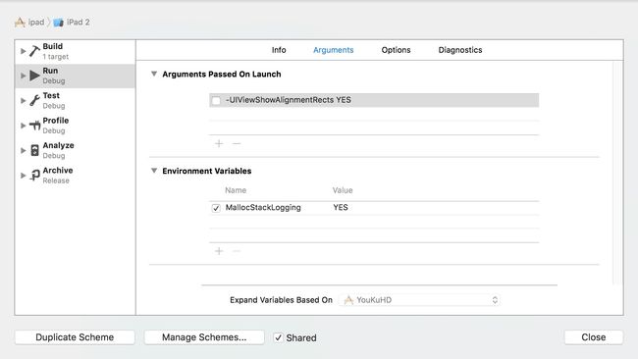Select the Build hammer icon

(x=34, y=51)
